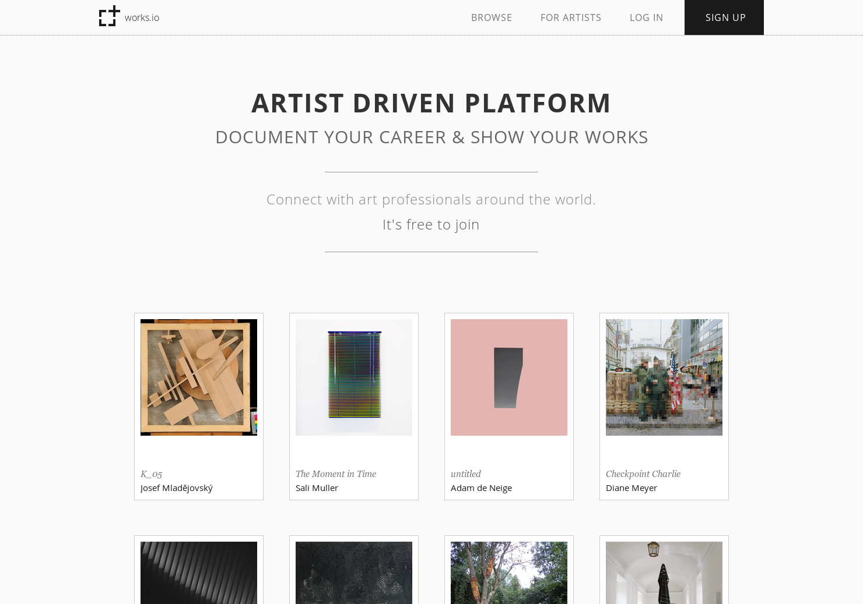Screen dimensions: 863x604
Task: Click the works.io logo icon
Action: click(109, 16)
